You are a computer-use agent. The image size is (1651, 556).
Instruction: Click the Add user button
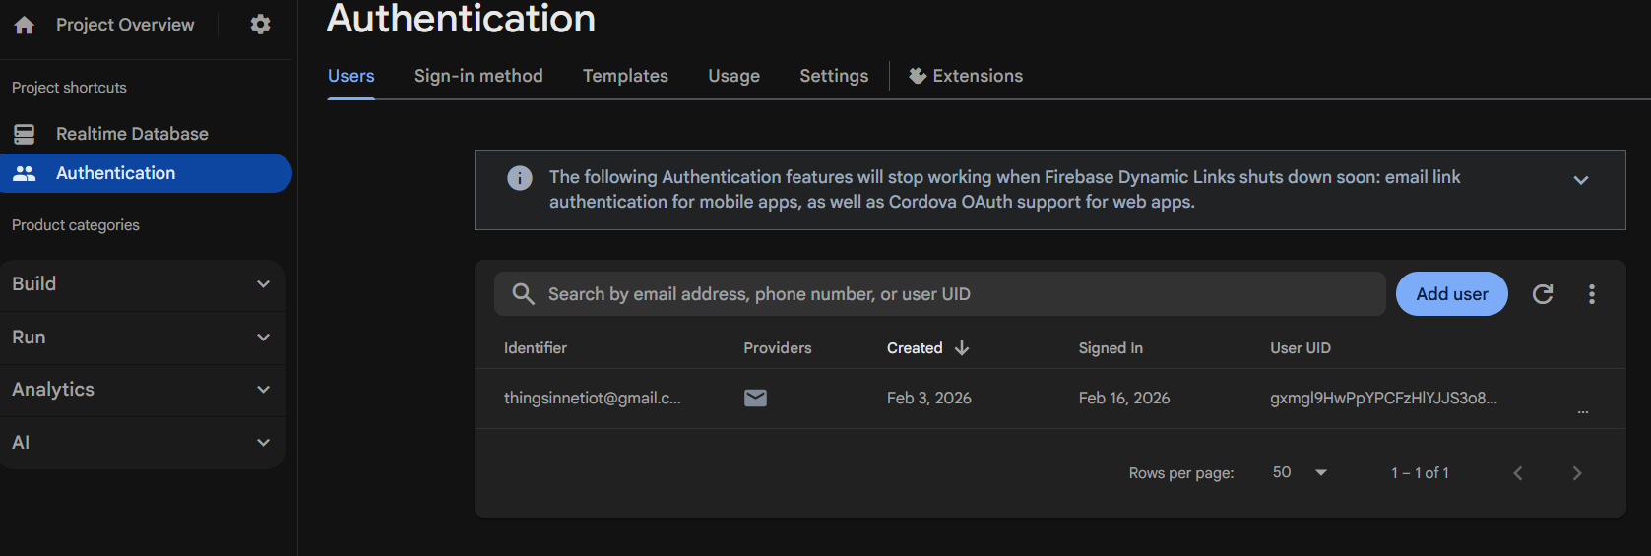click(1452, 294)
